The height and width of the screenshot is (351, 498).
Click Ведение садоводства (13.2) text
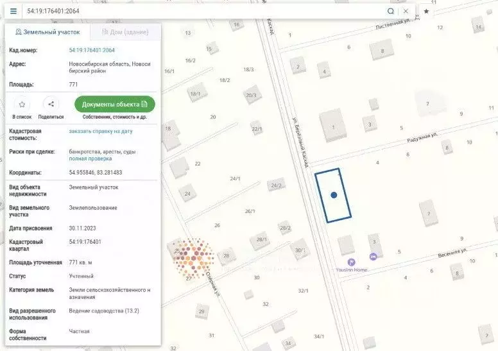(x=104, y=311)
